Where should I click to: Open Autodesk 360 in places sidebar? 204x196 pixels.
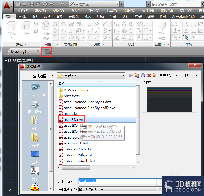35,90
